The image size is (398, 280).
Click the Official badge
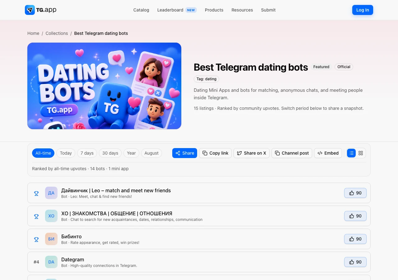pos(344,67)
